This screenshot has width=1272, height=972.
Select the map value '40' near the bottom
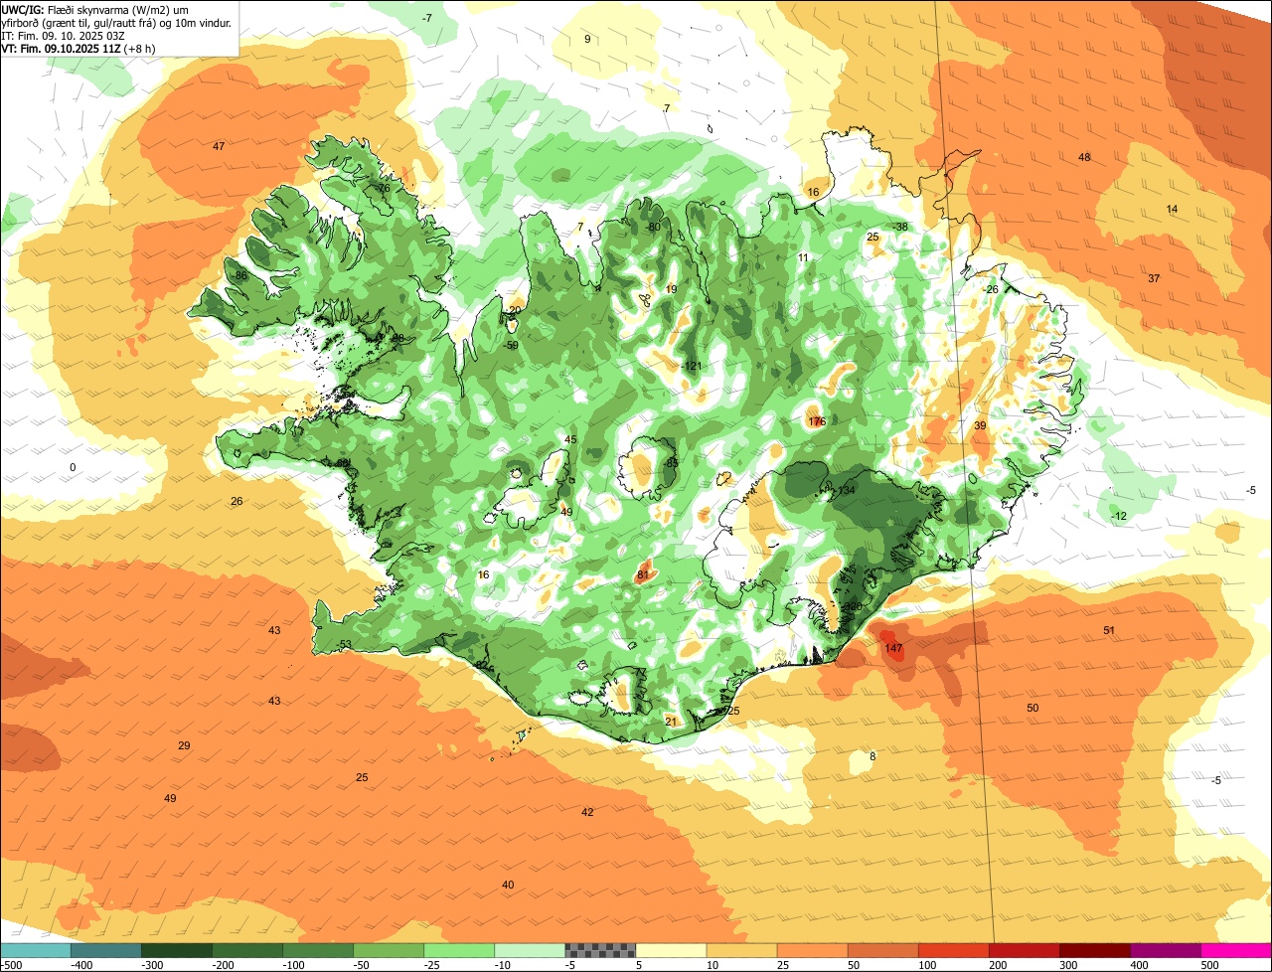click(x=508, y=885)
